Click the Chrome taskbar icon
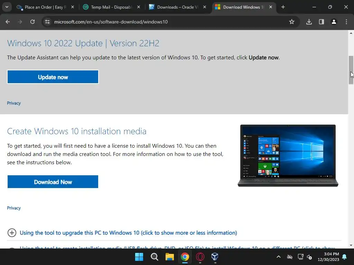 click(x=185, y=257)
